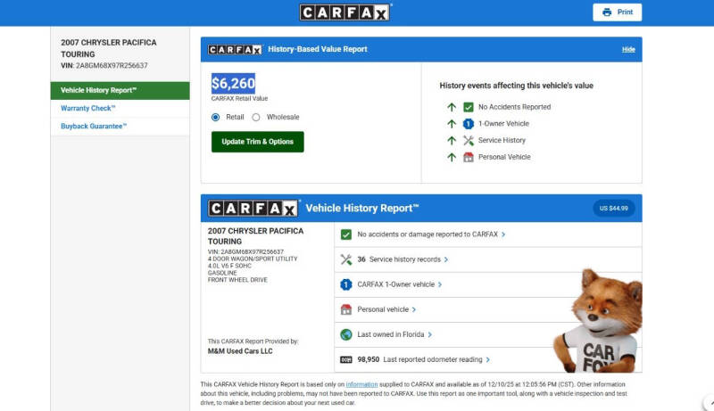Select the Retail radio button
The image size is (714, 411).
(x=216, y=117)
